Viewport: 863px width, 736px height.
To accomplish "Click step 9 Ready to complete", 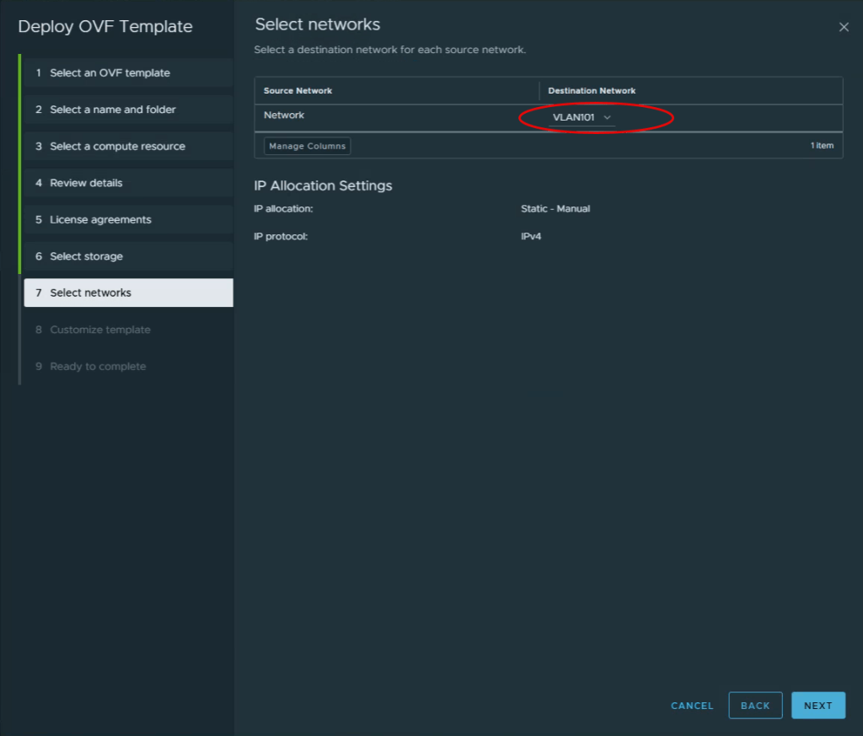I will 98,367.
